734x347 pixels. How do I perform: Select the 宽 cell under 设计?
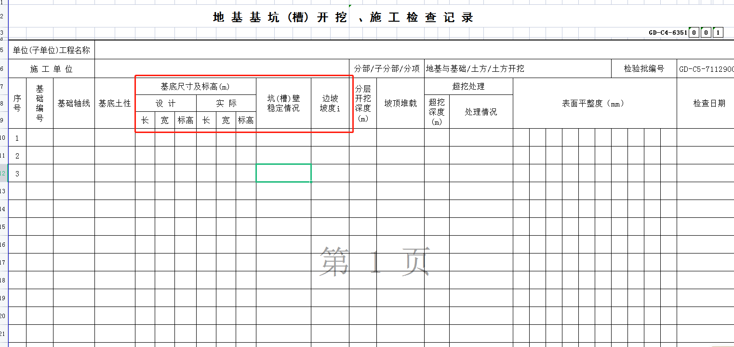click(x=165, y=120)
